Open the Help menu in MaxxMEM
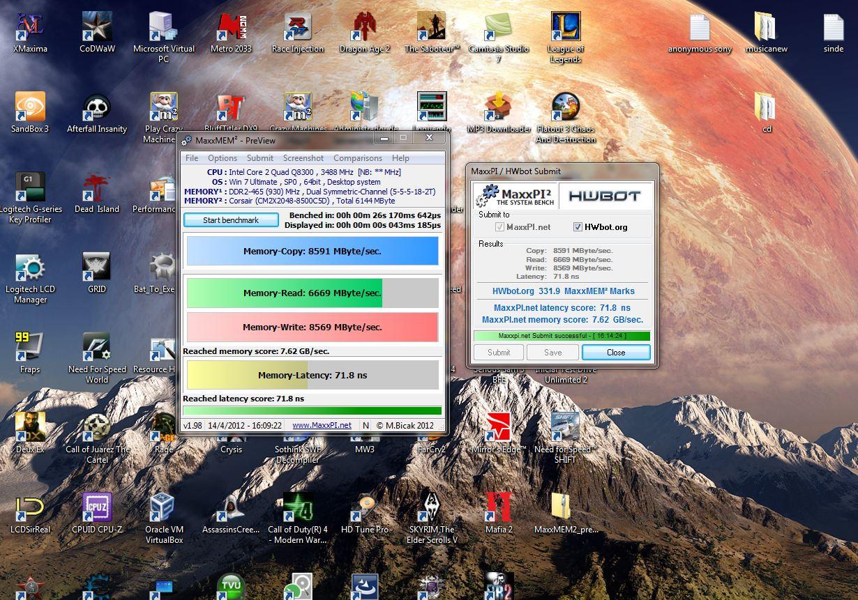The image size is (858, 600). 400,158
